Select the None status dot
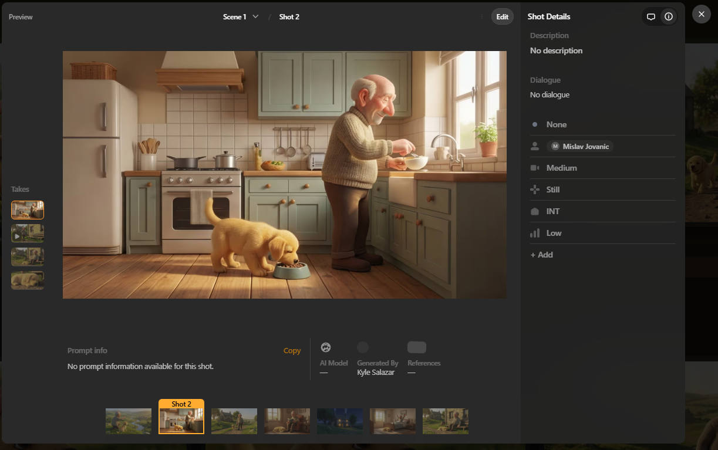 (x=534, y=124)
